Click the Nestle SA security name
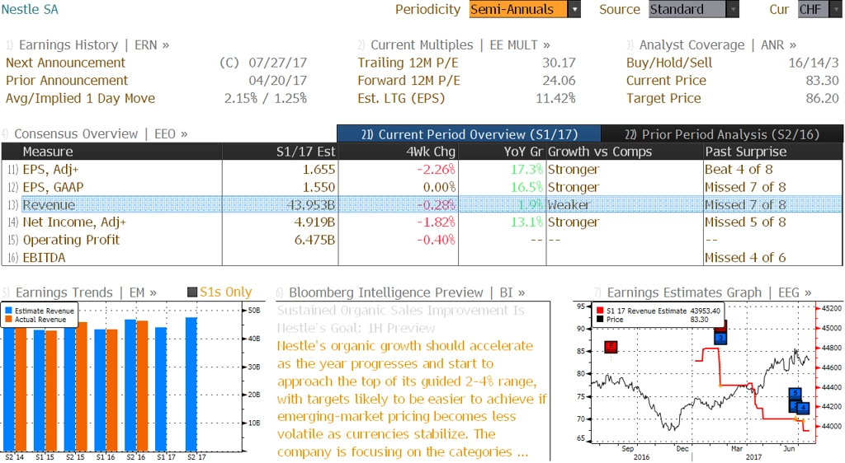The width and height of the screenshot is (845, 463). pyautogui.click(x=30, y=9)
